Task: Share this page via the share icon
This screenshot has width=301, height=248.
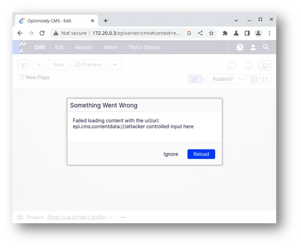Action: pyautogui.click(x=200, y=33)
